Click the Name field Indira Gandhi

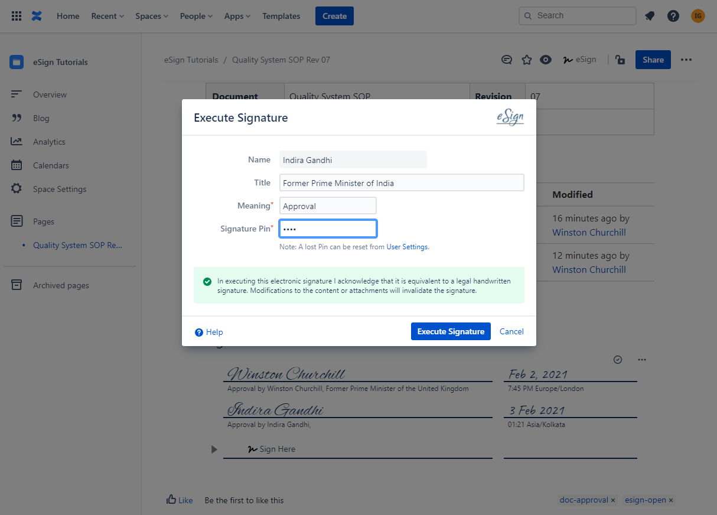[x=353, y=159]
